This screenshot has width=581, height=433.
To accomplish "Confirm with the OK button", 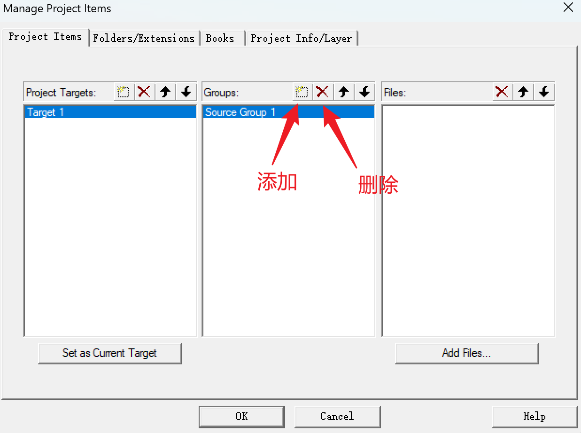I will point(241,417).
